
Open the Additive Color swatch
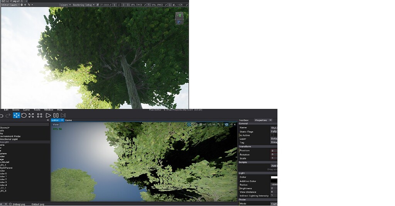(274, 181)
